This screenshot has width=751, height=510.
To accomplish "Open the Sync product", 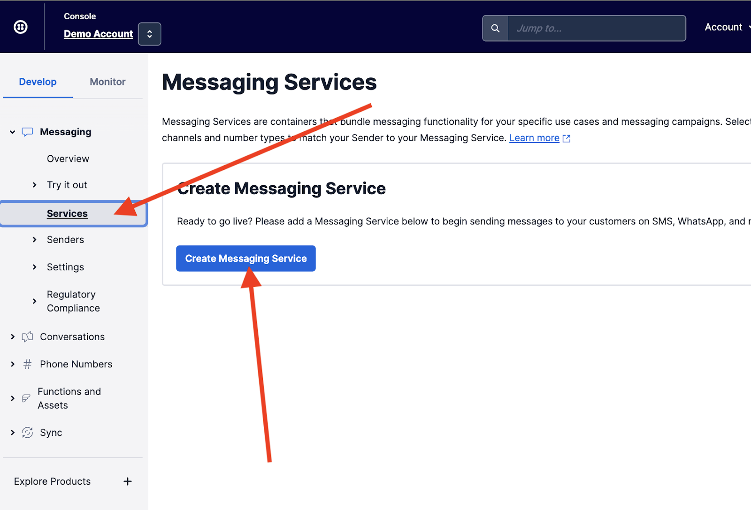I will [x=51, y=433].
